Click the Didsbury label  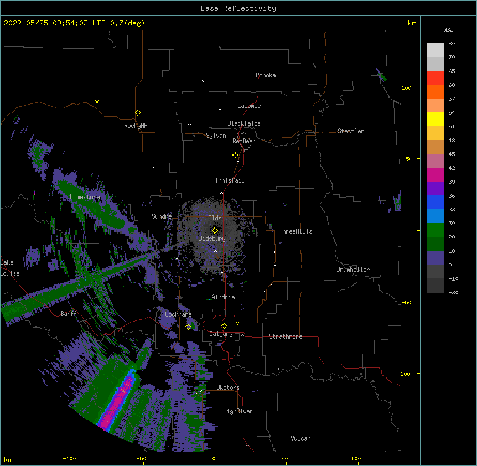[x=212, y=239]
